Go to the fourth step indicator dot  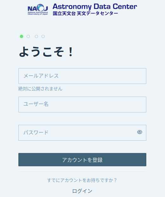tap(43, 36)
